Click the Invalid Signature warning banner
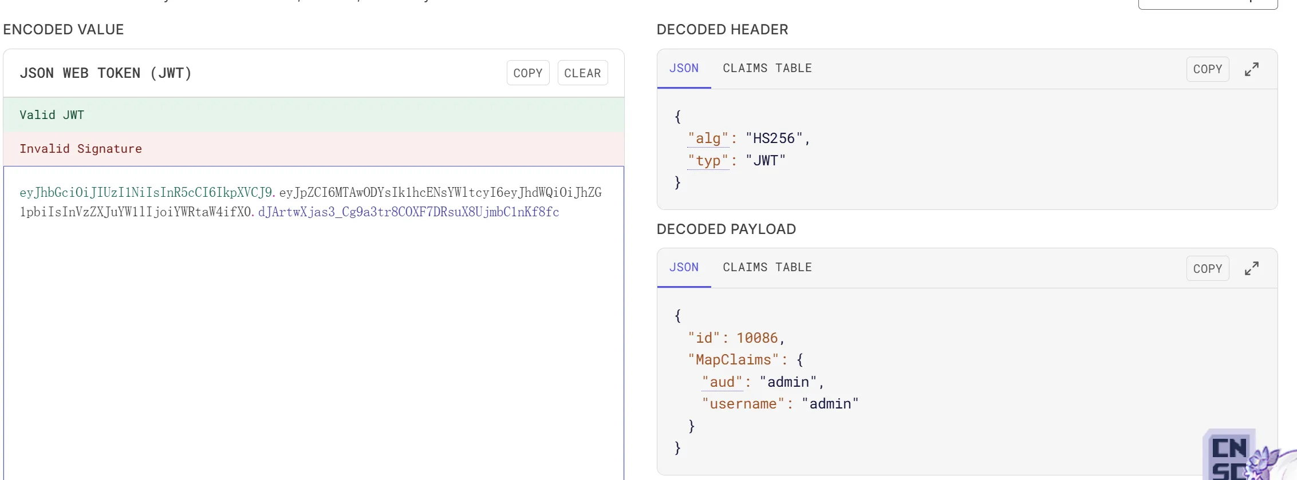Viewport: 1297px width, 480px height. [314, 149]
